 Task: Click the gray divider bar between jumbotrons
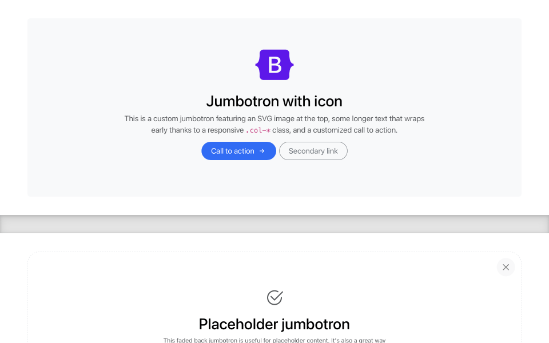(274, 224)
